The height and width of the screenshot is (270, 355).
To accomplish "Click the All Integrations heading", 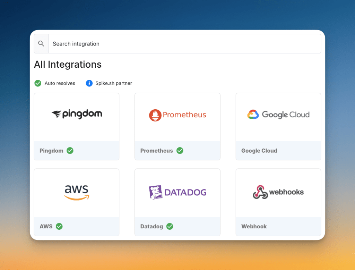I will [68, 65].
